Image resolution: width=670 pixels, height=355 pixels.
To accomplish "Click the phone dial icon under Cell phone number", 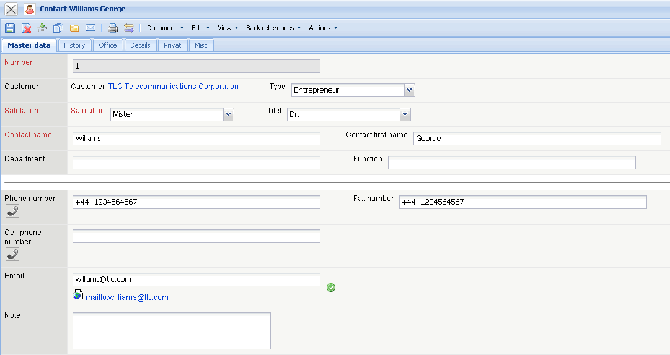I will tap(12, 254).
